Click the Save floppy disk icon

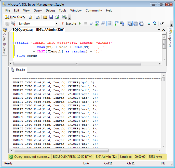[51, 17]
